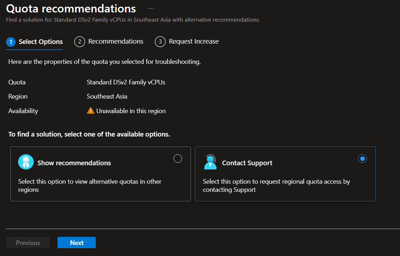Click the step 3 circle icon
This screenshot has width=400, height=256.
160,42
